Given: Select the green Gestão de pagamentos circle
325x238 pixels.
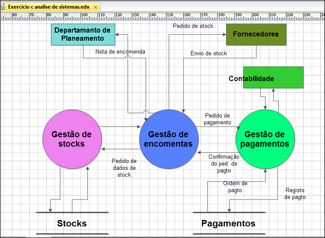Looking at the screenshot, I should (x=265, y=139).
